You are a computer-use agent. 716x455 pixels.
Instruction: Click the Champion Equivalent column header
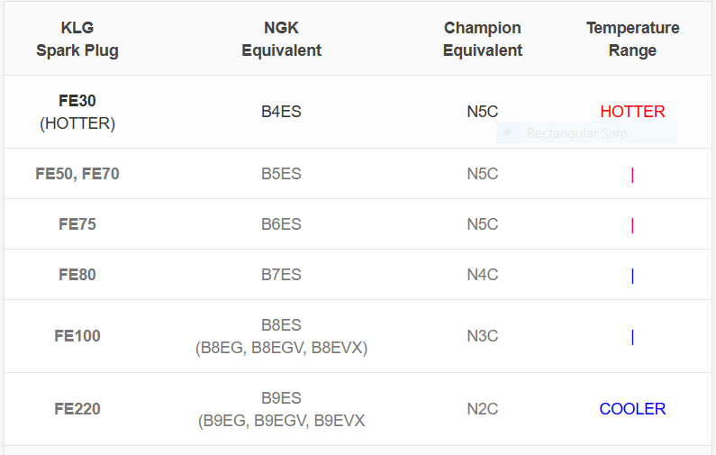(x=482, y=39)
